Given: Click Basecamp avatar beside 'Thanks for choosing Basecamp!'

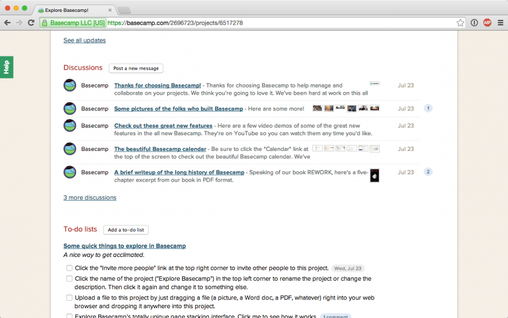Looking at the screenshot, I should [70, 85].
